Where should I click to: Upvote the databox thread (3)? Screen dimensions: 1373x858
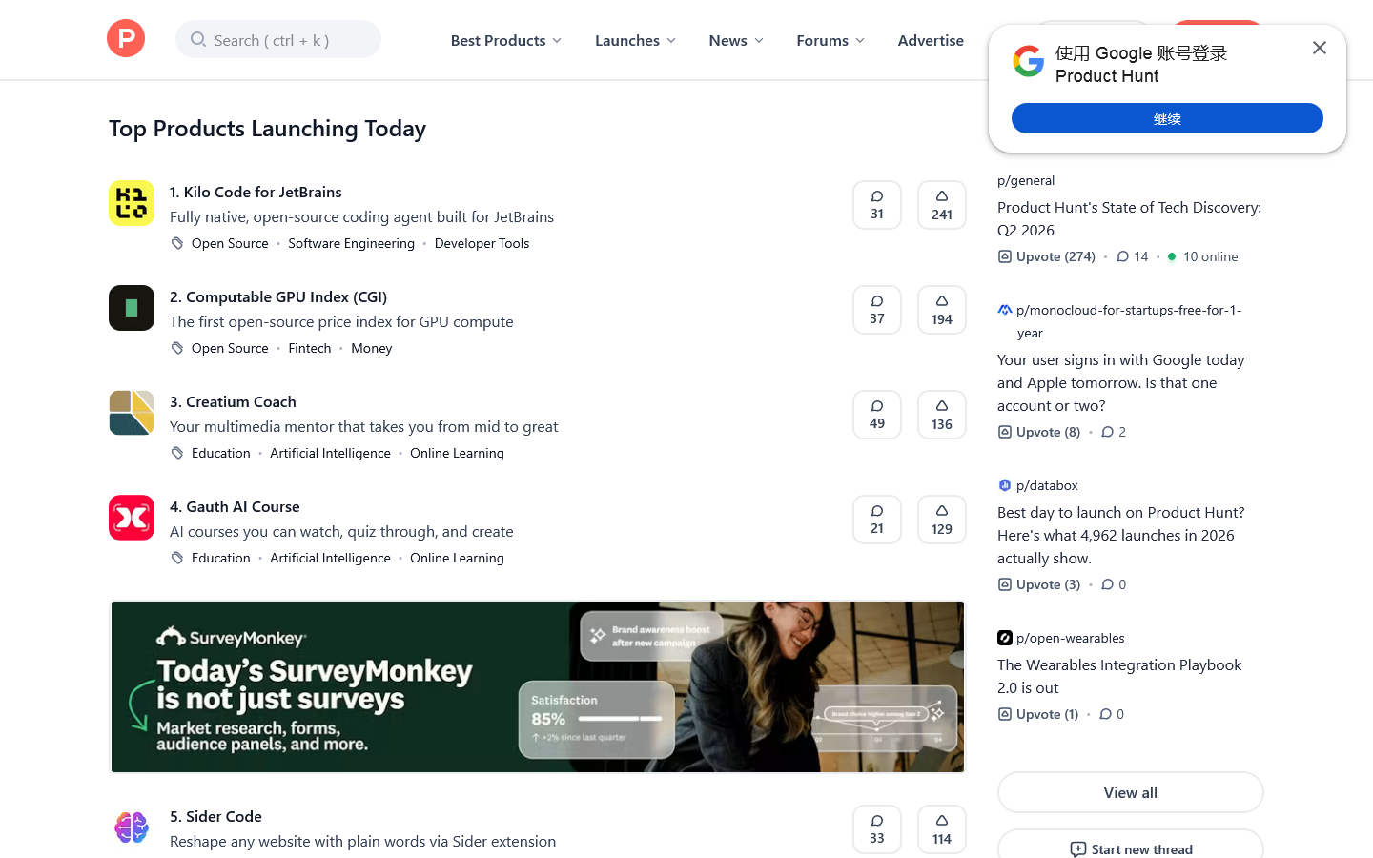[1039, 584]
